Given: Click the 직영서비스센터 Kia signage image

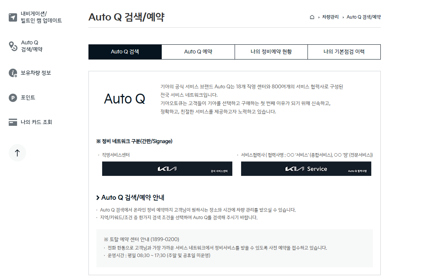Looking at the screenshot, I should [167, 169].
